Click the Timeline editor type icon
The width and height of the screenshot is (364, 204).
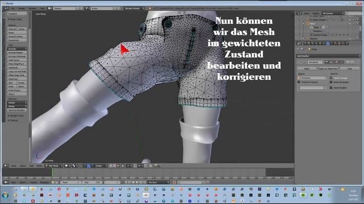(x=6, y=182)
